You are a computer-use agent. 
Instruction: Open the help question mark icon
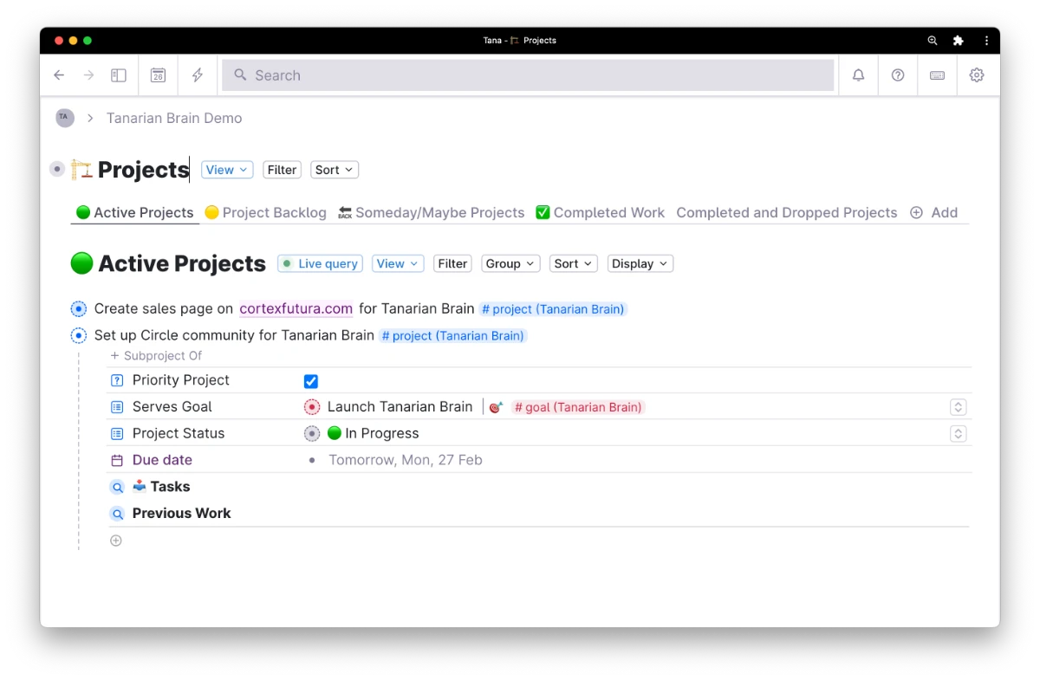coord(898,75)
